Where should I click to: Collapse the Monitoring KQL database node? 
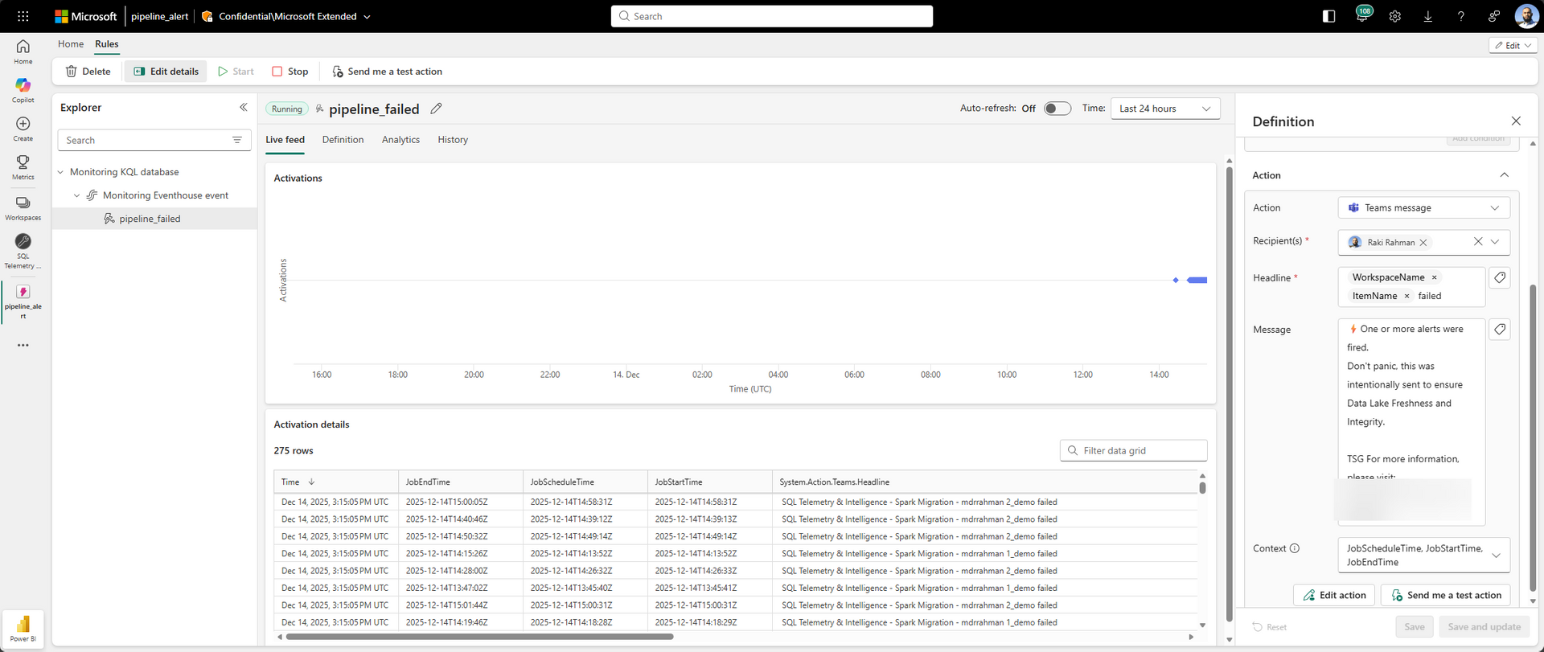(60, 172)
